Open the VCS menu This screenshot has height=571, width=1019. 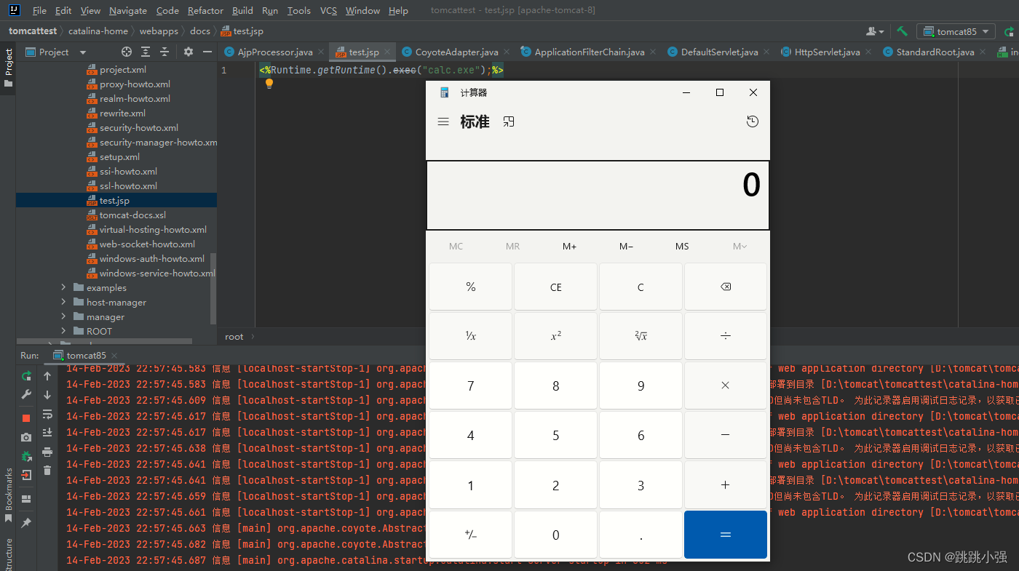(328, 11)
